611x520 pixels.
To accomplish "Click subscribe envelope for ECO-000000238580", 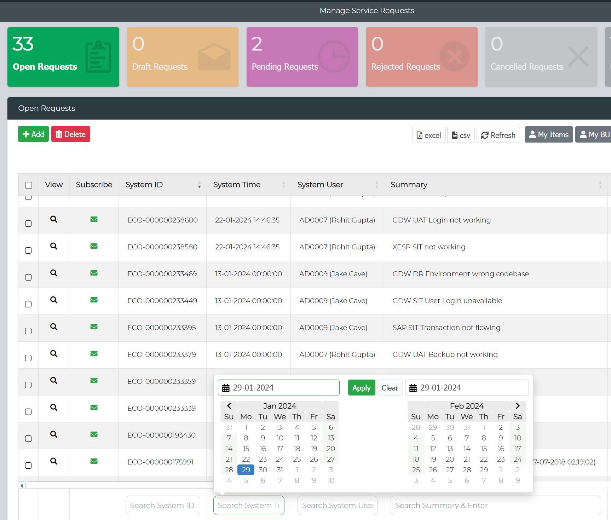I will click(x=94, y=246).
